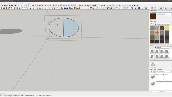Open the Landscape materials folder
The height and width of the screenshot is (97, 172).
click(167, 56)
